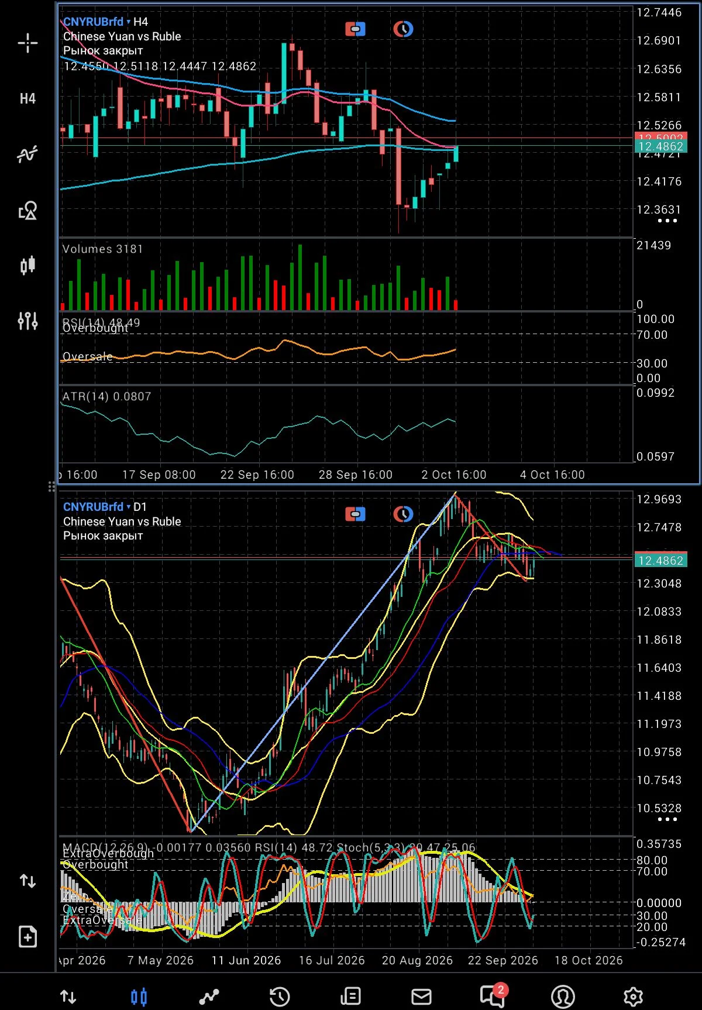
Task: Open settings gear in bottom bar
Action: pyautogui.click(x=633, y=997)
